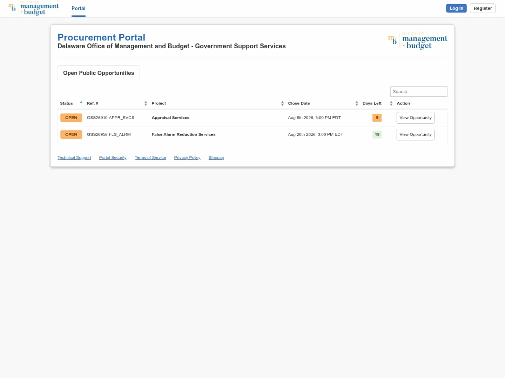Click the management budget logo in the panel
The width and height of the screenshot is (505, 378).
(417, 41)
